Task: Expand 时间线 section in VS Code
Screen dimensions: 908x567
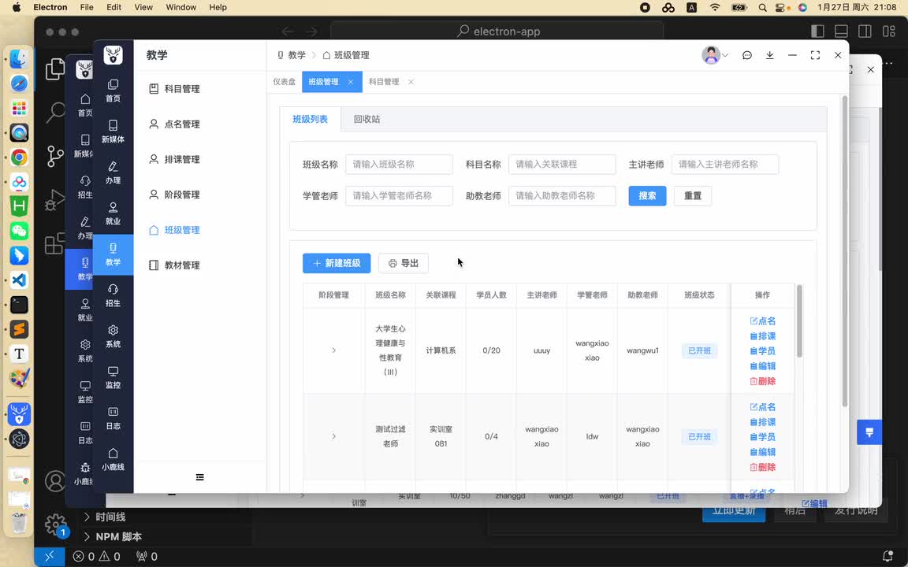Action: click(104, 517)
